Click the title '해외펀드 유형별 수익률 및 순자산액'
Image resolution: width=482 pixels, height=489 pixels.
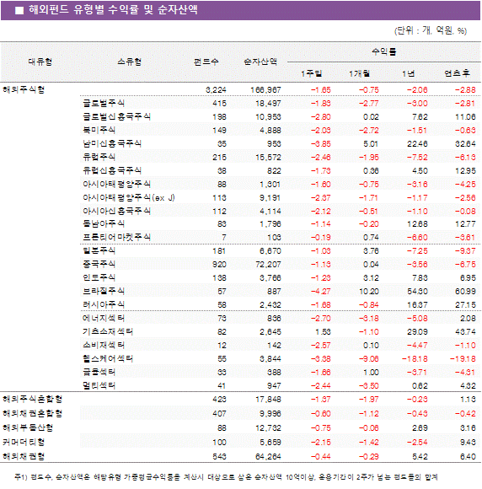[x=113, y=9]
